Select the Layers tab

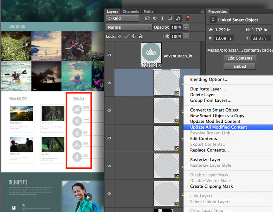coord(112,12)
